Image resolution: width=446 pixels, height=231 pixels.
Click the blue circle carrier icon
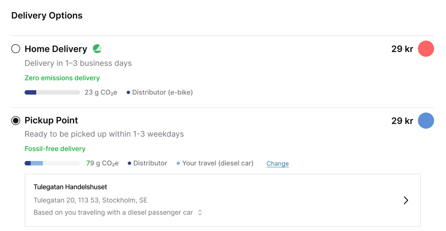click(426, 121)
